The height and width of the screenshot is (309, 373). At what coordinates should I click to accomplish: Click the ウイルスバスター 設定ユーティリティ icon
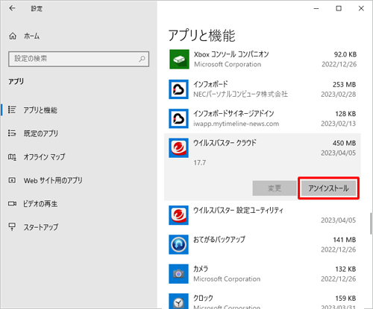(x=179, y=215)
